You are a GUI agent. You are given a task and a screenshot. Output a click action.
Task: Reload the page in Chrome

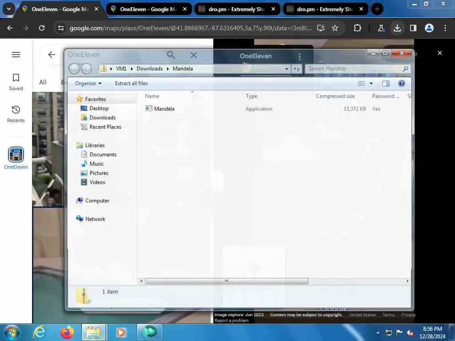coord(42,28)
